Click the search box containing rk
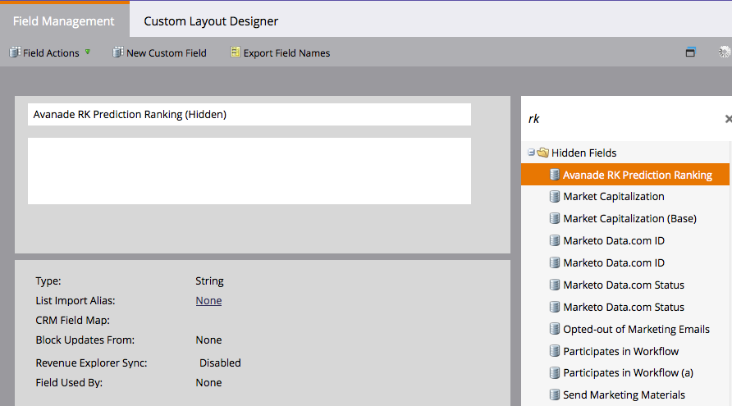 coord(620,119)
